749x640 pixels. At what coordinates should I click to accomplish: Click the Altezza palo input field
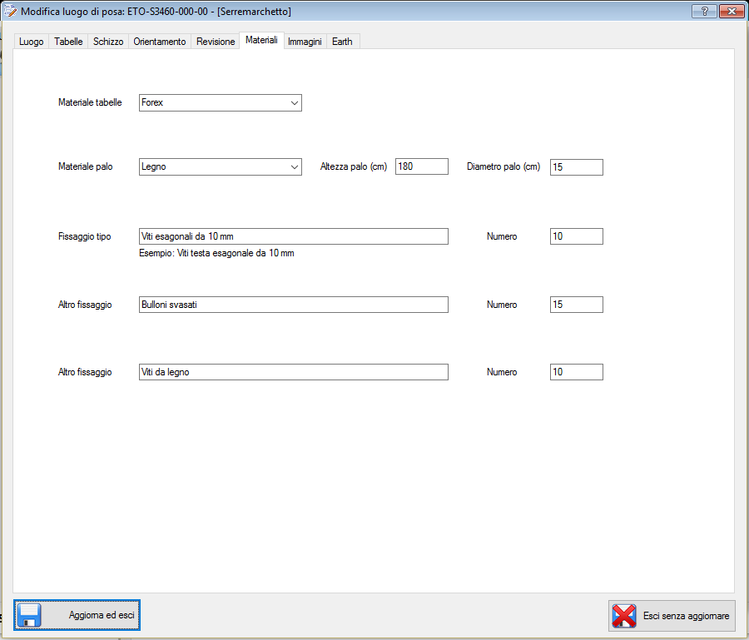point(421,167)
